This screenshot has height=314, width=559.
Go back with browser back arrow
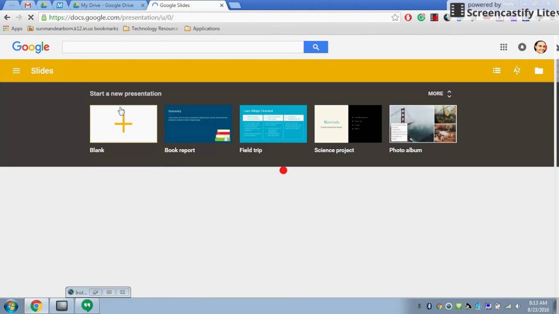[x=7, y=17]
